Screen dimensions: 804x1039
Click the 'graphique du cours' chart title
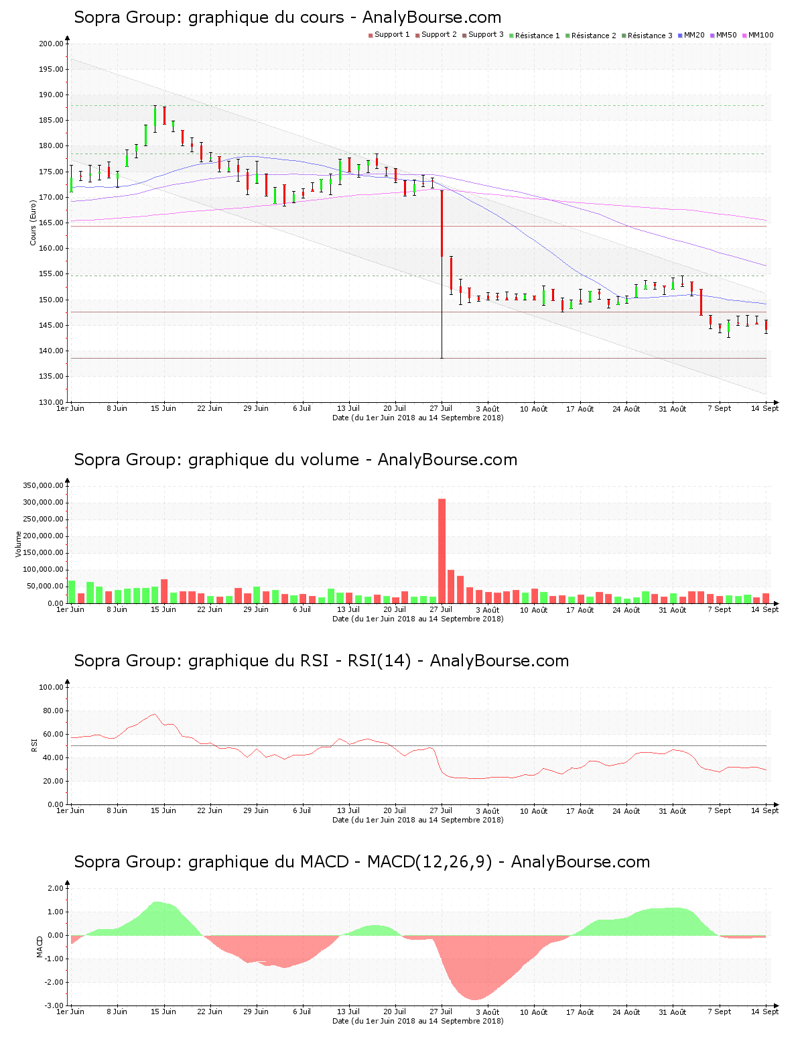(287, 17)
